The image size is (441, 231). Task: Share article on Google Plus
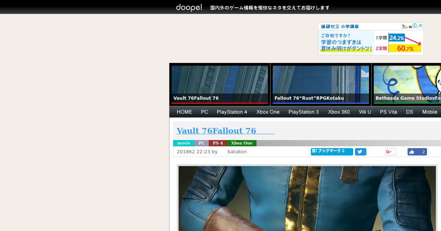coord(391,152)
